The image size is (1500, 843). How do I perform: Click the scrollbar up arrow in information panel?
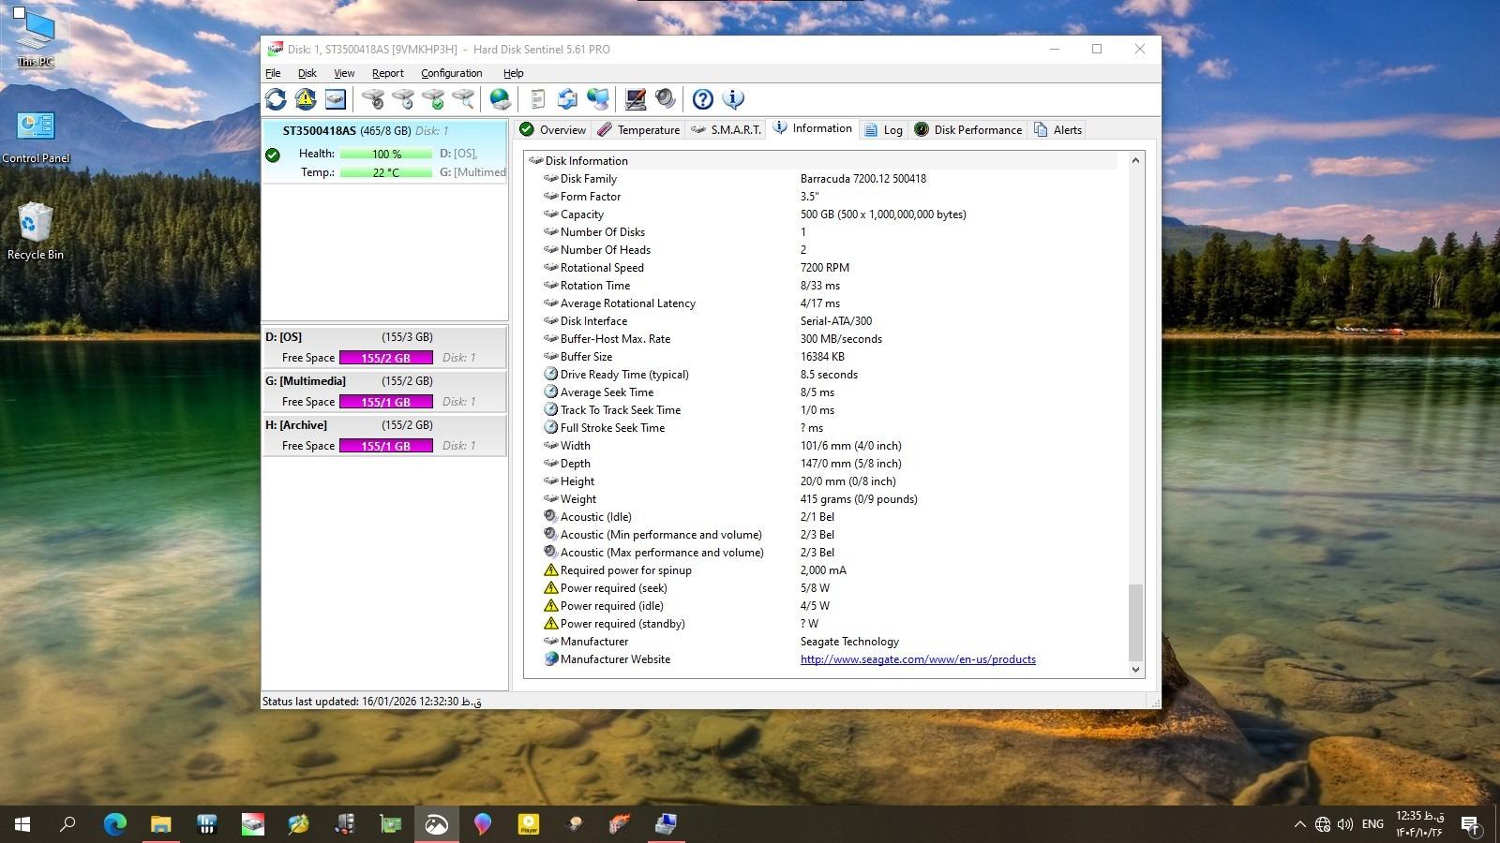click(1135, 161)
